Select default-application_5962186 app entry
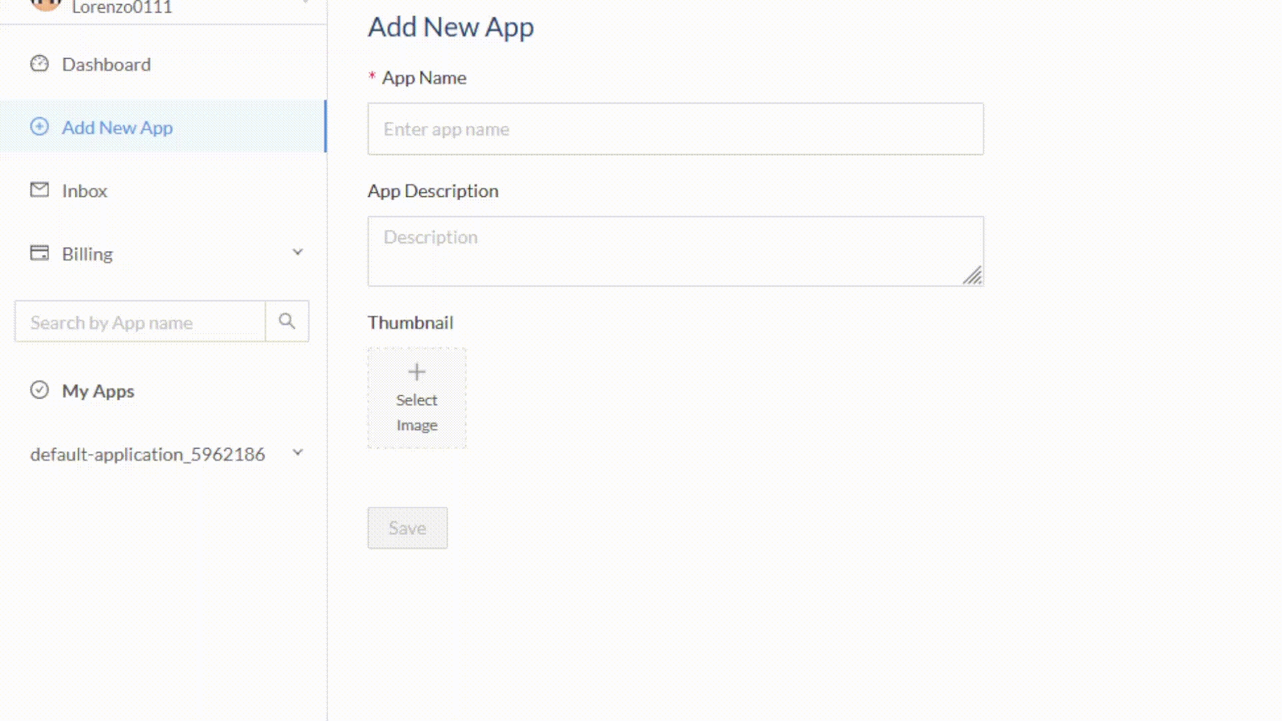Viewport: 1282px width, 721px height. click(x=148, y=455)
